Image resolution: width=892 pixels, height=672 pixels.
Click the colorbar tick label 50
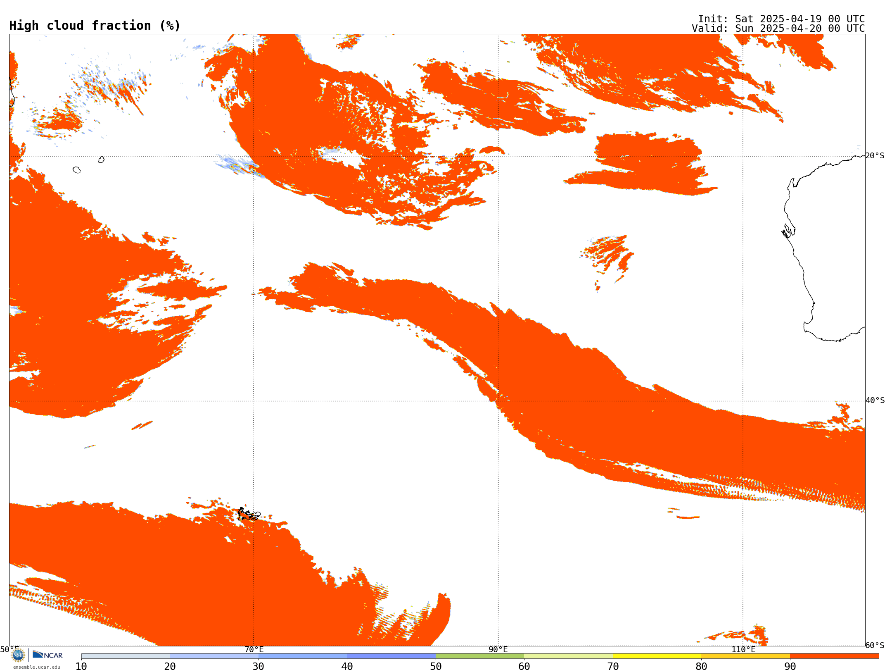(436, 667)
